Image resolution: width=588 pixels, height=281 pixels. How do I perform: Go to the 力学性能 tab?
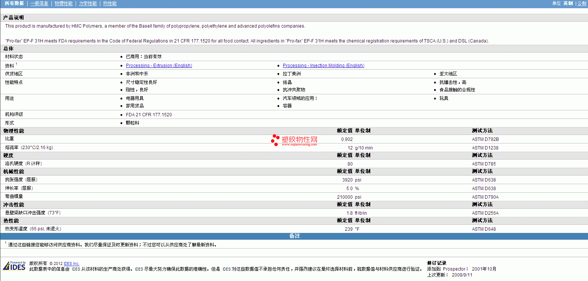point(88,3)
